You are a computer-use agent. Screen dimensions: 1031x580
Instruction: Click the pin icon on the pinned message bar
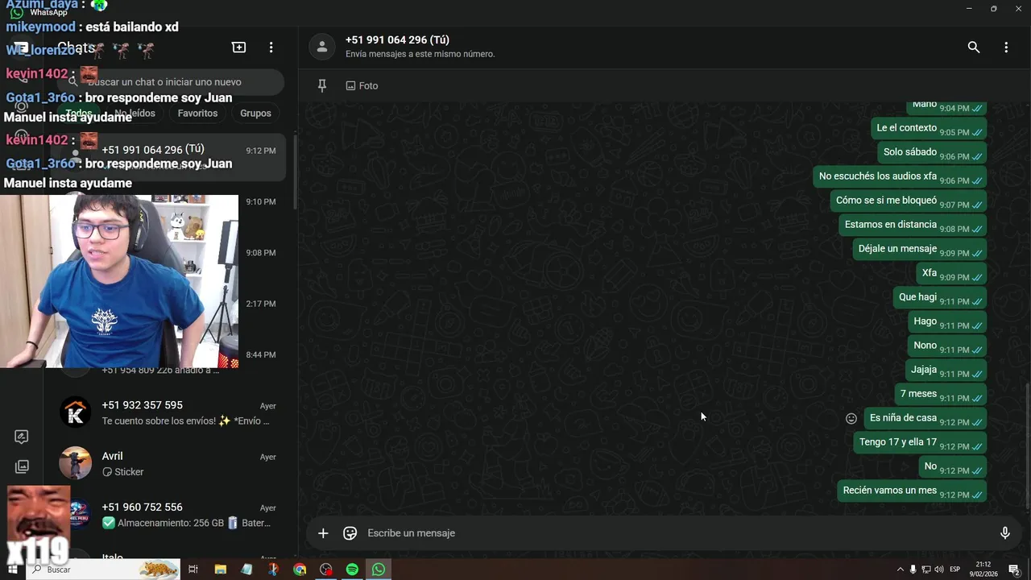tap(322, 85)
